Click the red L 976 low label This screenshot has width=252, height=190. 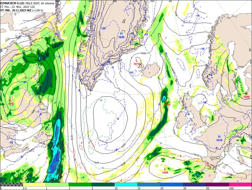tap(11, 102)
